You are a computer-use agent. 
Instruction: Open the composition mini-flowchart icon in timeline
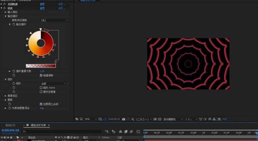(x=107, y=131)
